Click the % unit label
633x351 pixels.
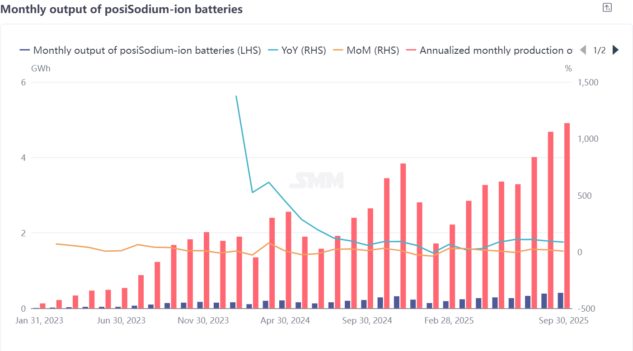click(568, 69)
